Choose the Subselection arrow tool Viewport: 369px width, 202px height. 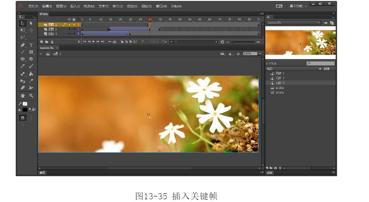point(31,23)
